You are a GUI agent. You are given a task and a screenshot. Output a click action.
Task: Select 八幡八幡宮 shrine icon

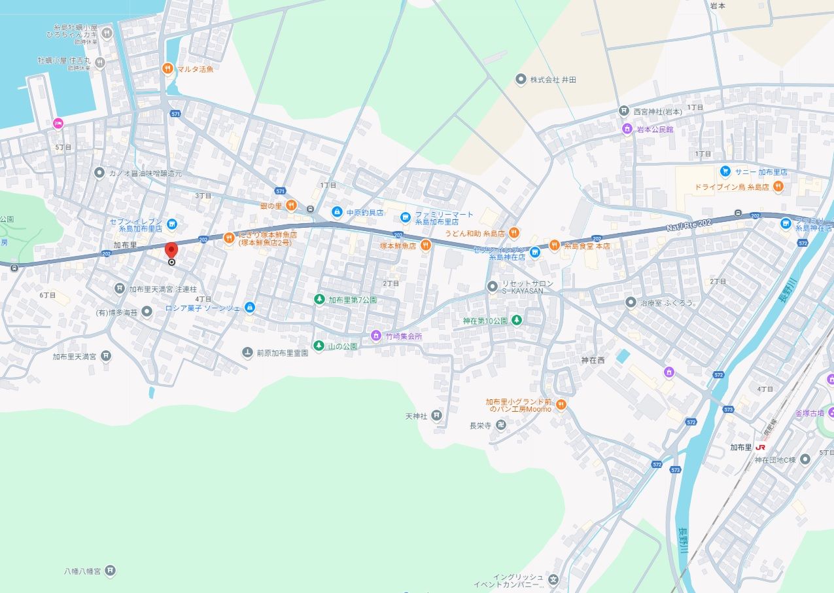point(110,571)
